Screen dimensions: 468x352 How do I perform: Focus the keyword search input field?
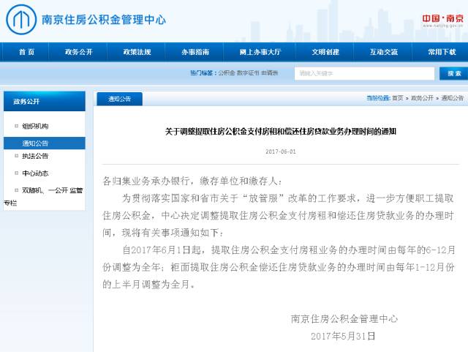(364, 73)
